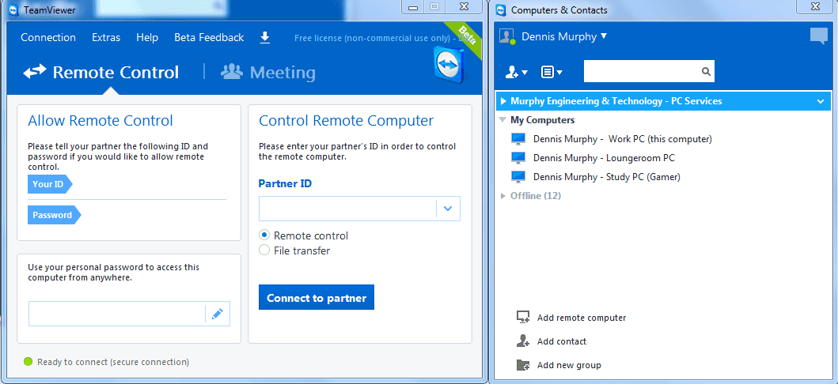Image resolution: width=838 pixels, height=384 pixels.
Task: Click the download arrow icon in menu bar
Action: click(264, 37)
